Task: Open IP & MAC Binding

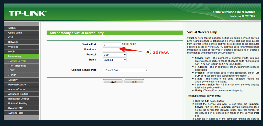Action: coord(22,103)
